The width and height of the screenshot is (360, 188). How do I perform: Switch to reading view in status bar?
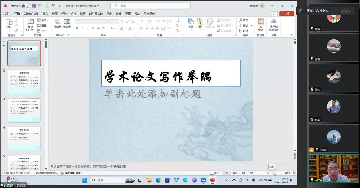click(243, 173)
